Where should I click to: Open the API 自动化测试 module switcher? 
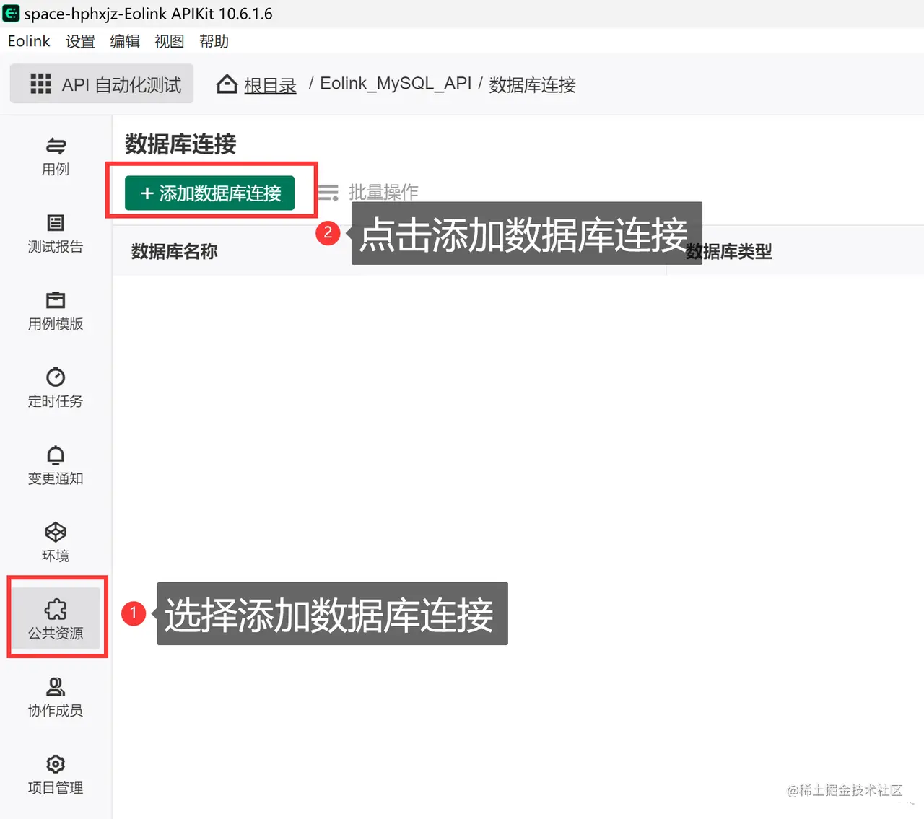(102, 84)
